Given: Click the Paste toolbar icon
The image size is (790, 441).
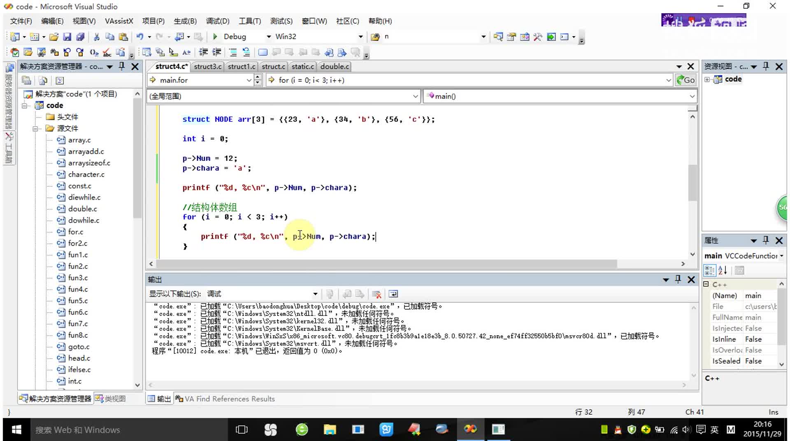Looking at the screenshot, I should point(123,37).
